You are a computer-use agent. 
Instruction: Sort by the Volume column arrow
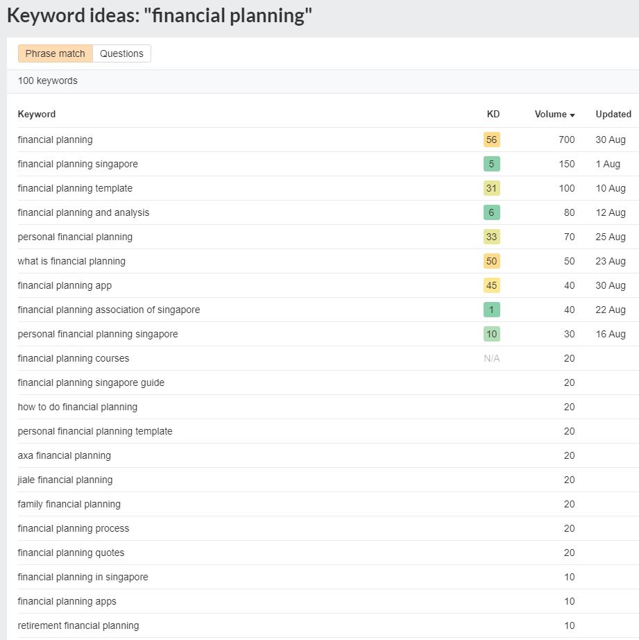pyautogui.click(x=572, y=115)
